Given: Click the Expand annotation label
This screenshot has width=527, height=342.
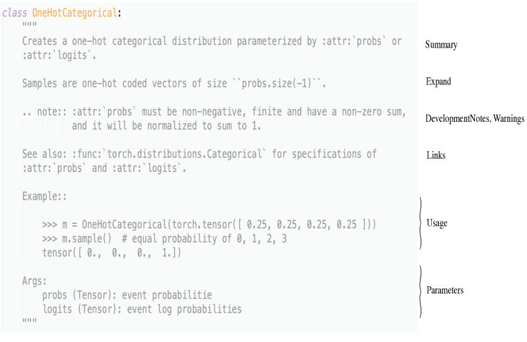Looking at the screenshot, I should click(x=438, y=82).
